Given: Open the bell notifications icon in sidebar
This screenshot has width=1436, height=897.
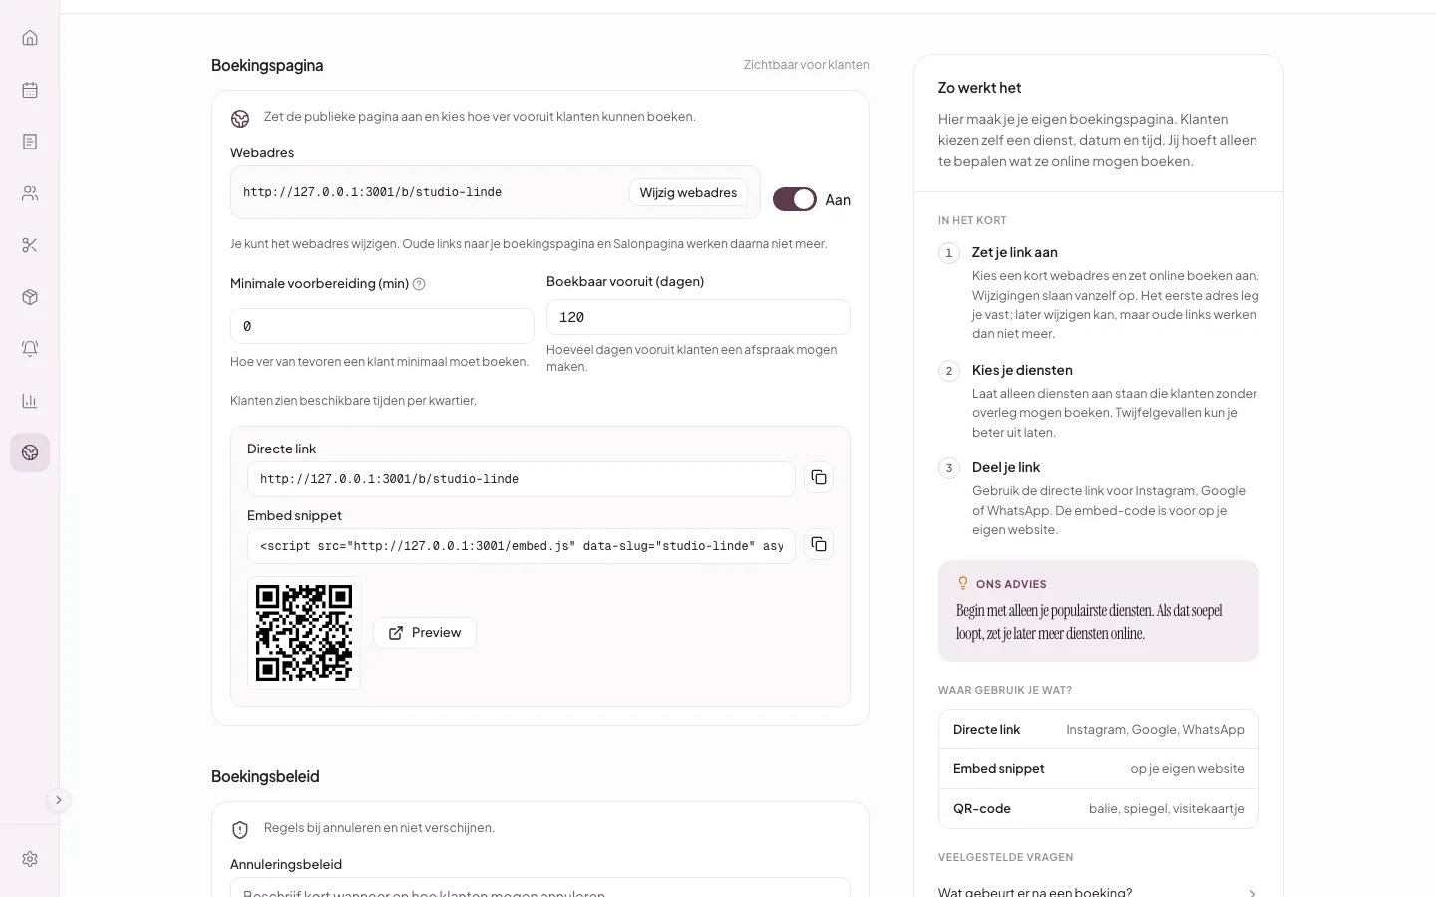Looking at the screenshot, I should (30, 349).
